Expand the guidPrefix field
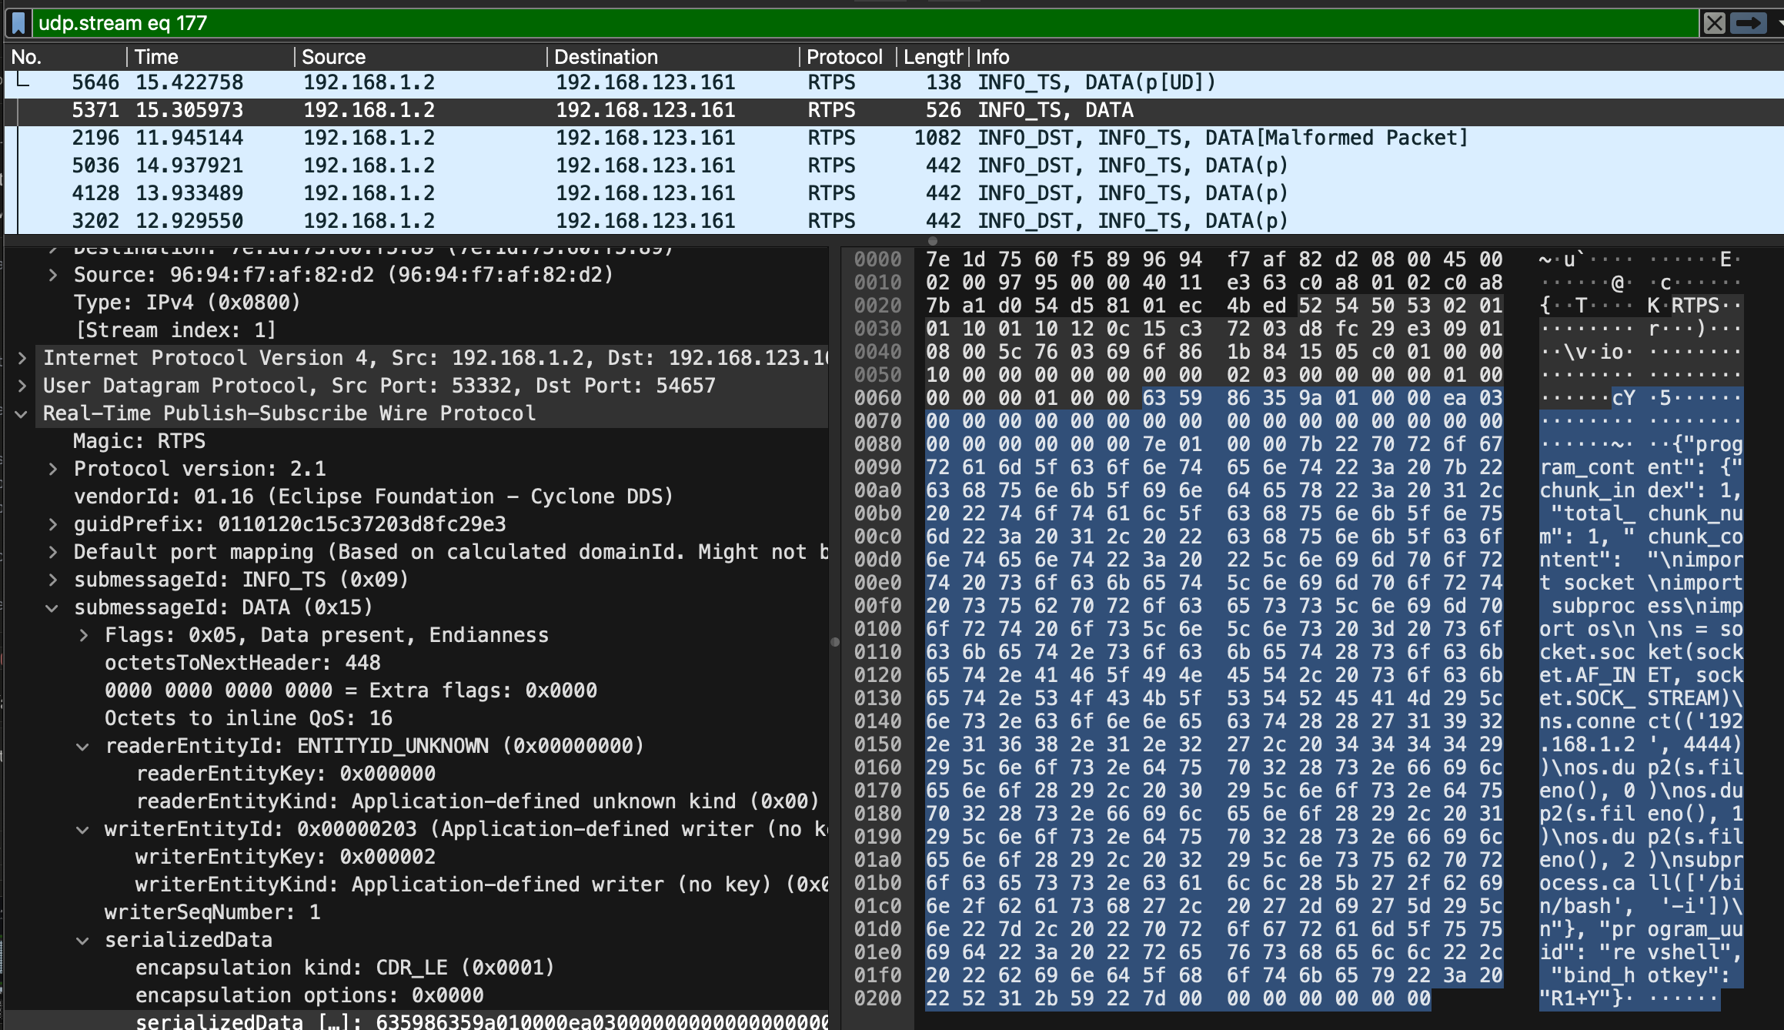Viewport: 1784px width, 1030px height. (52, 525)
